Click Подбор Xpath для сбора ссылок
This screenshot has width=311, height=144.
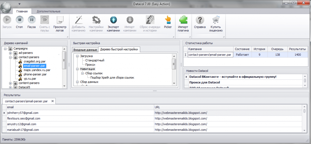112,78
